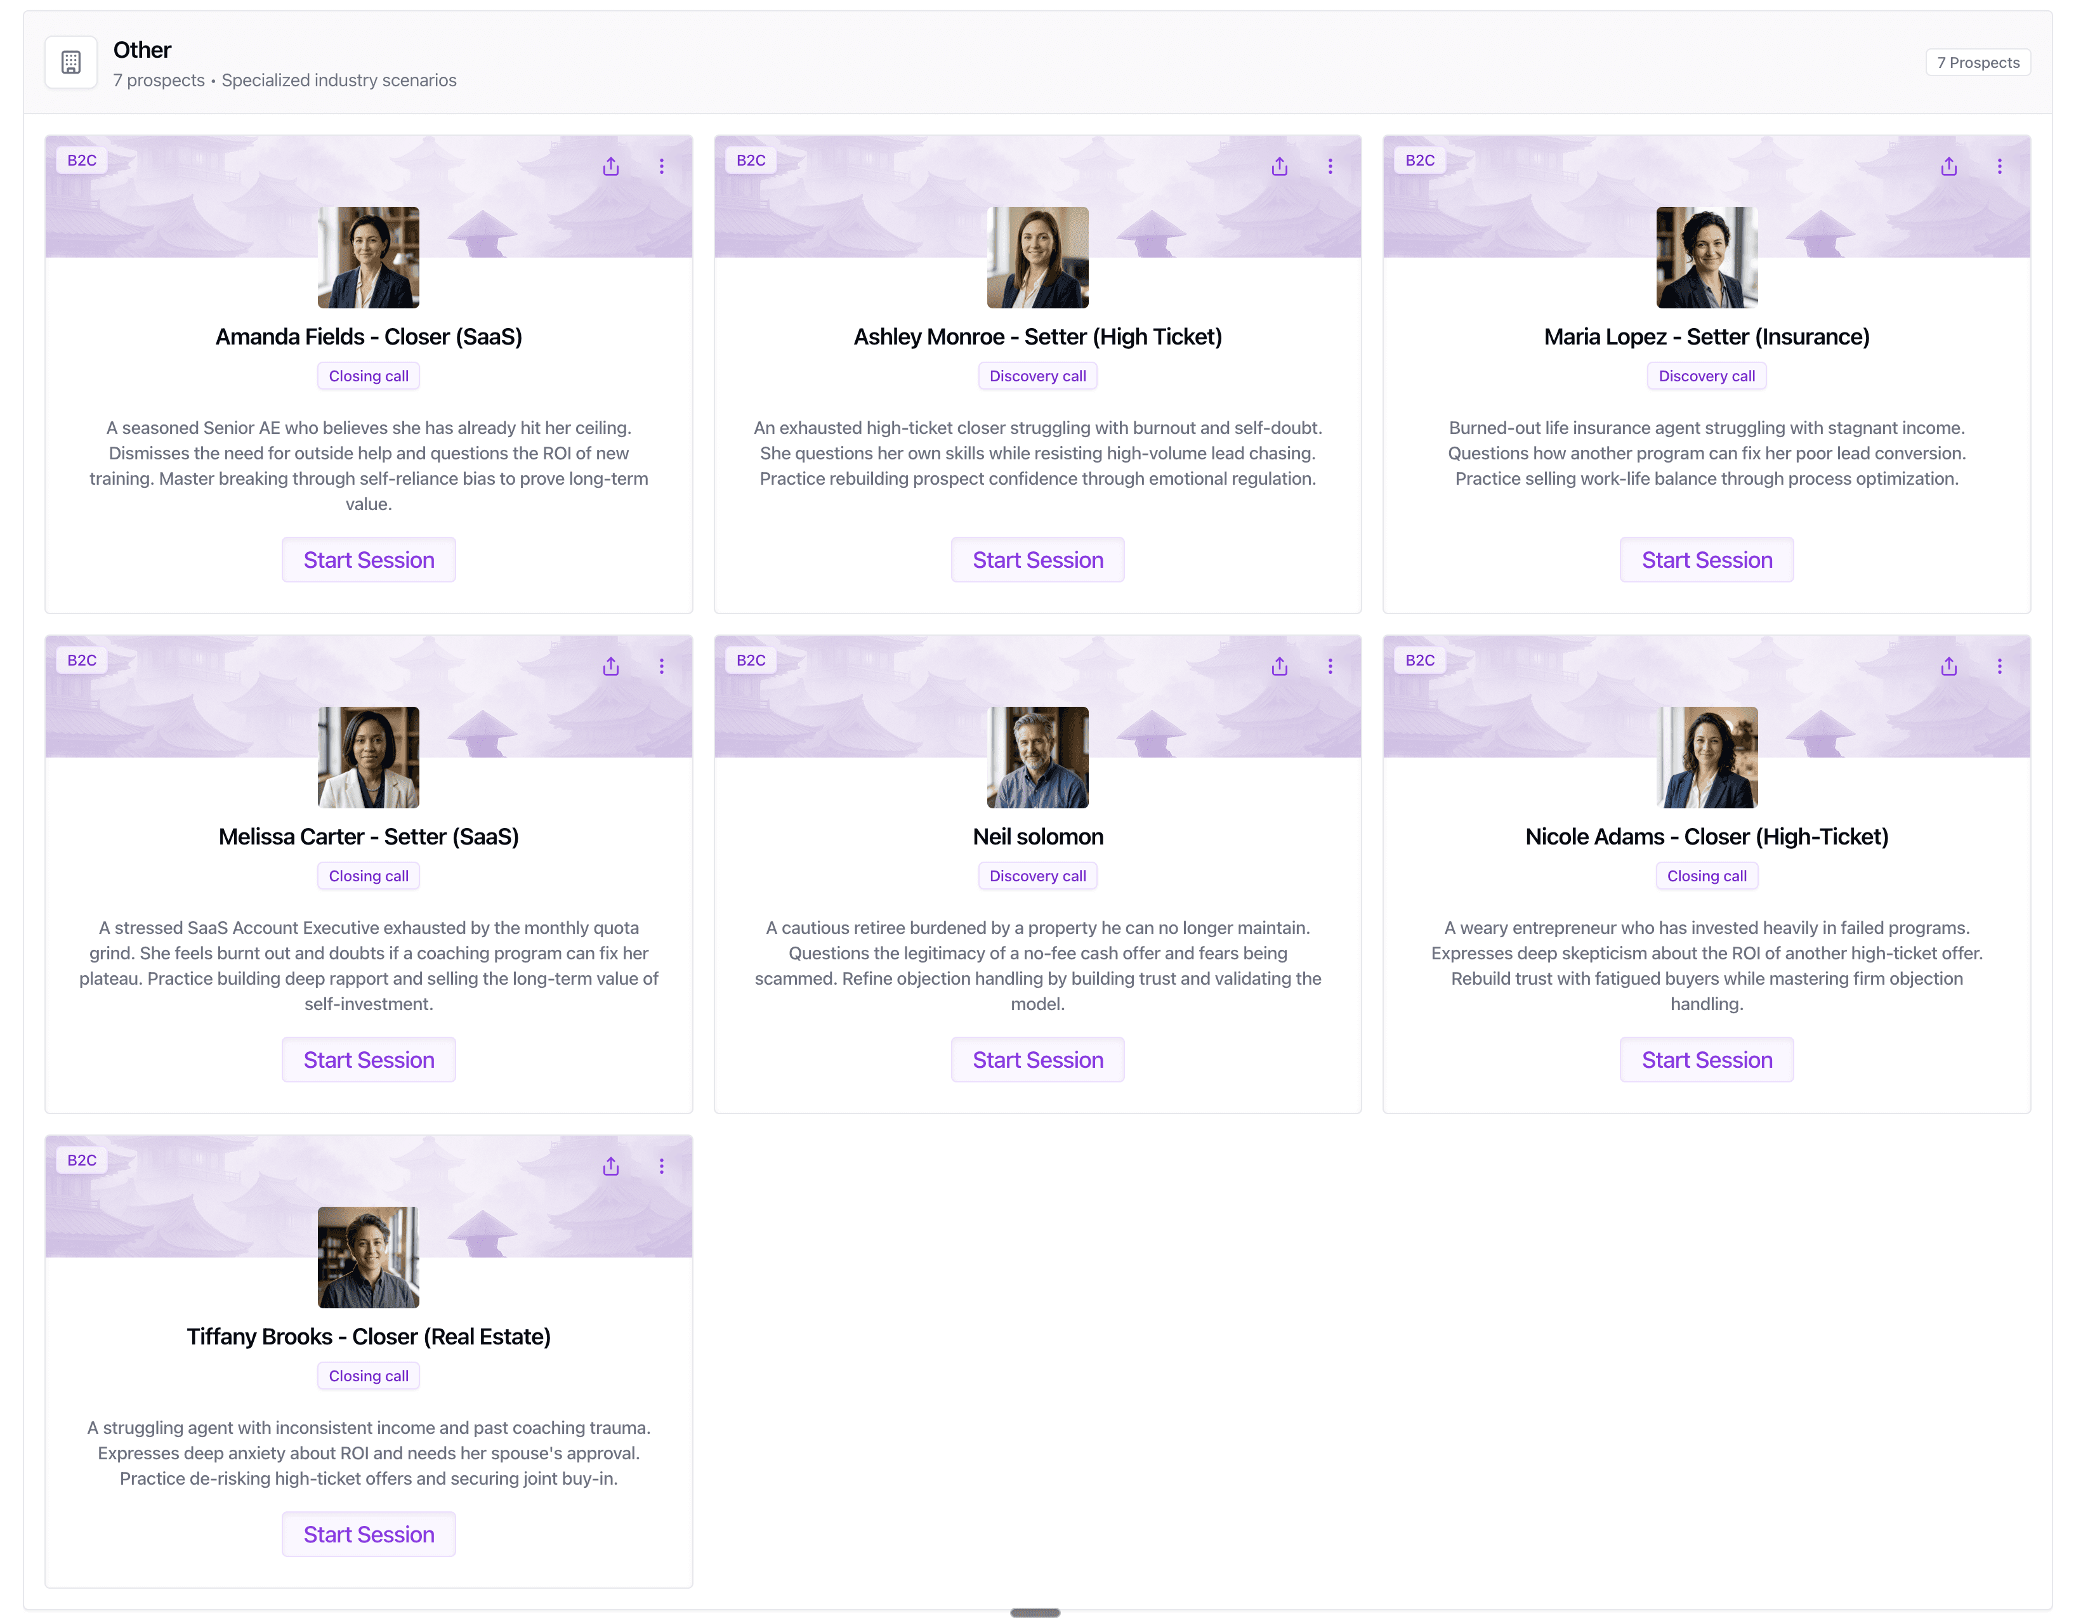Open more options for Nicole Adams card
This screenshot has height=1623, width=2076.
1999,666
